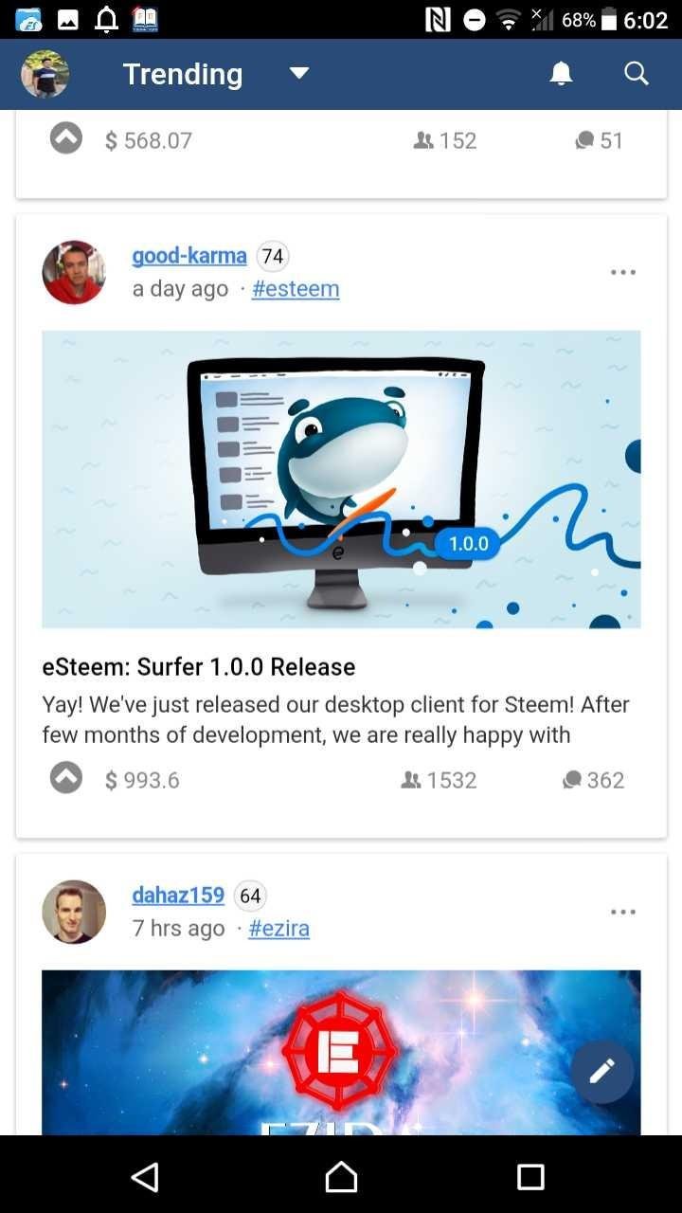
Task: Upvote the eSteem Surfer 1.0.0 post
Action: tap(65, 779)
